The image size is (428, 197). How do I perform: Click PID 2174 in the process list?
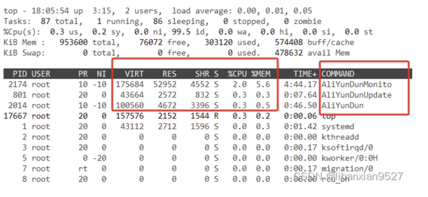tap(18, 84)
